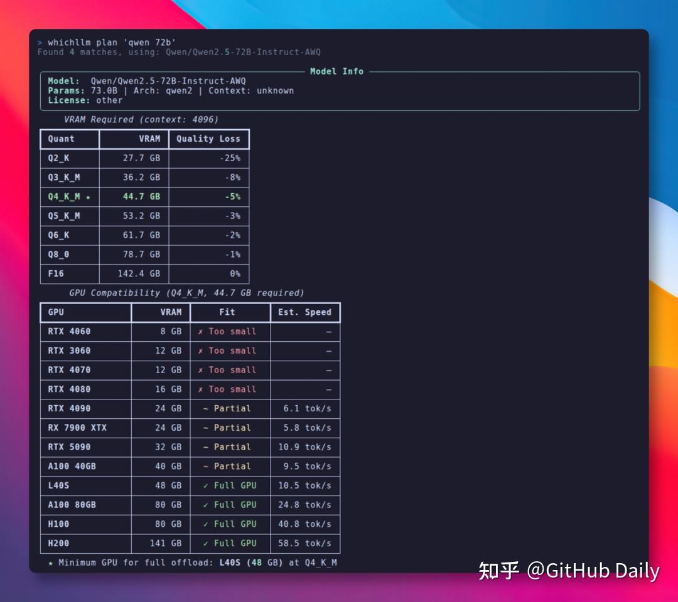Click the RTX 3060 GPU row
The height and width of the screenshot is (602, 678).
pyautogui.click(x=190, y=351)
